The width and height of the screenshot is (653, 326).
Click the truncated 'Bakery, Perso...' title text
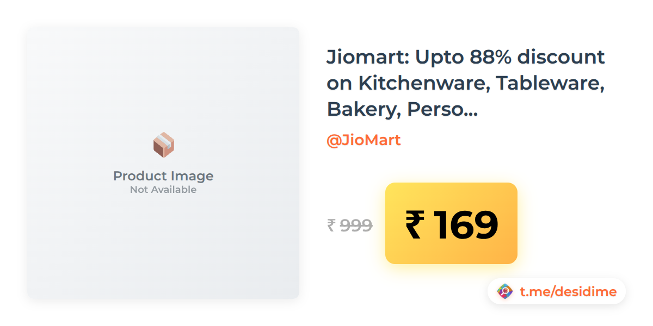coord(402,110)
